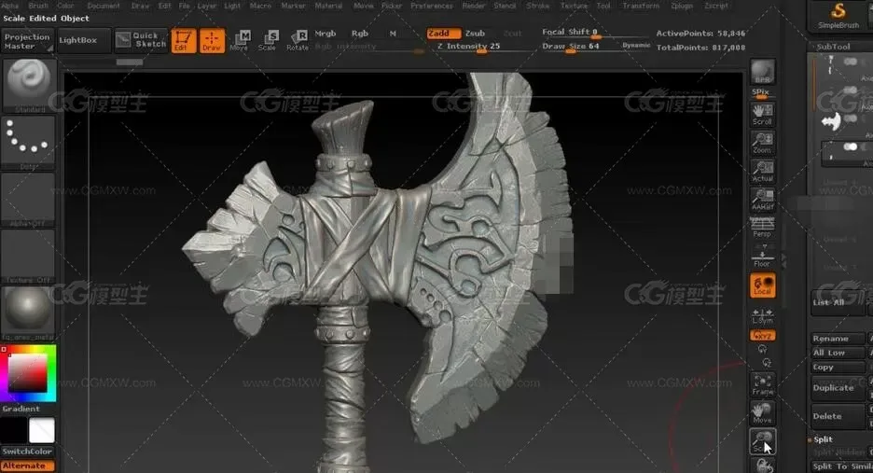Image resolution: width=873 pixels, height=473 pixels.
Task: Click Rename subtool button
Action: [838, 339]
